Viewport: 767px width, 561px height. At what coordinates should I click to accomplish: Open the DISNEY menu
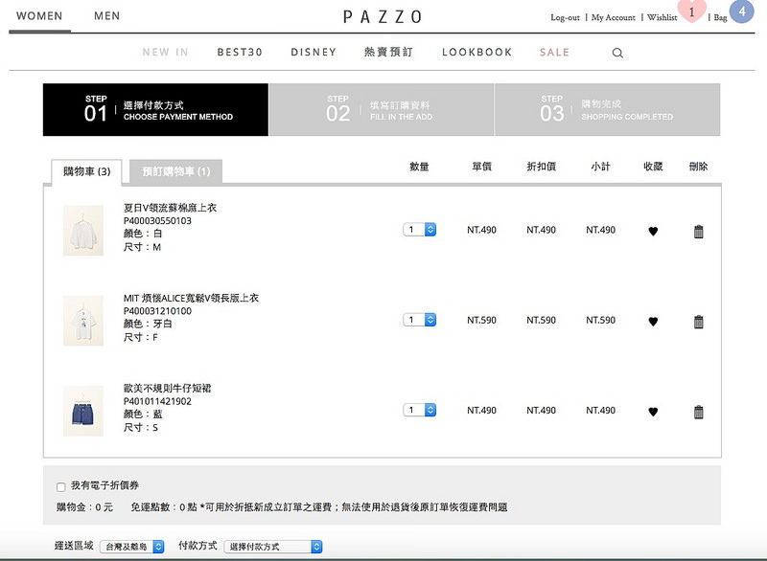click(314, 53)
